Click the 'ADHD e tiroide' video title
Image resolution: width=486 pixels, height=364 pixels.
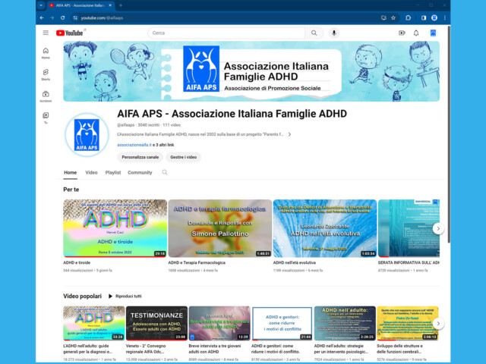[x=77, y=263]
